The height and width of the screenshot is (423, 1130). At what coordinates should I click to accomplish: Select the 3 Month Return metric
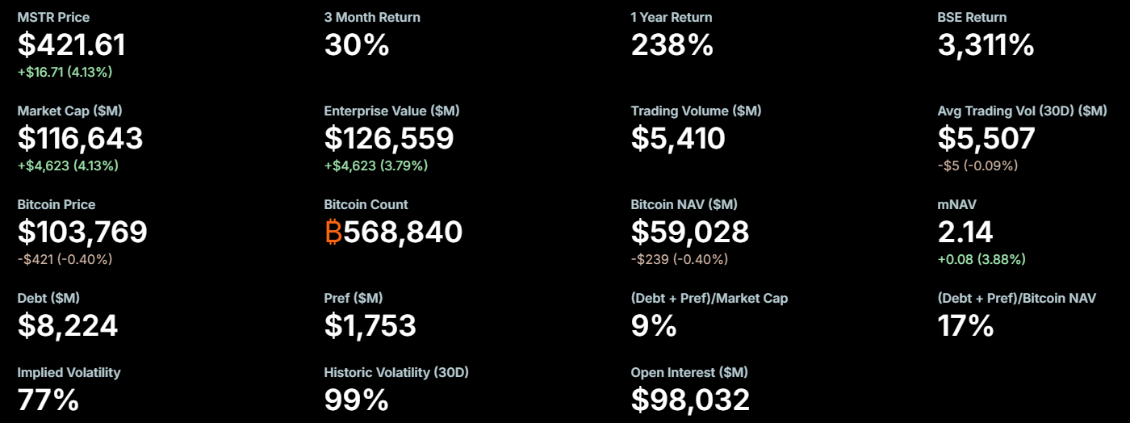(x=357, y=45)
